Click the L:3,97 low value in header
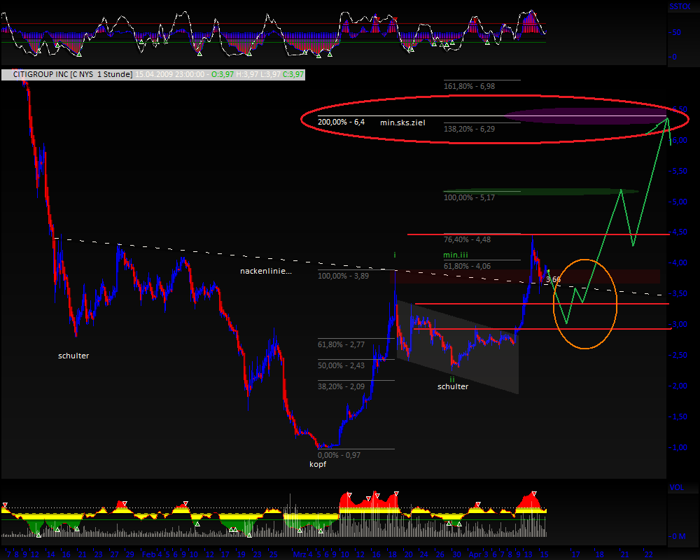Image resolution: width=700 pixels, height=560 pixels. (269, 75)
